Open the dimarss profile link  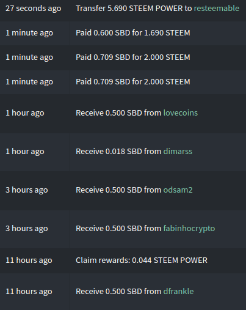tap(178, 151)
